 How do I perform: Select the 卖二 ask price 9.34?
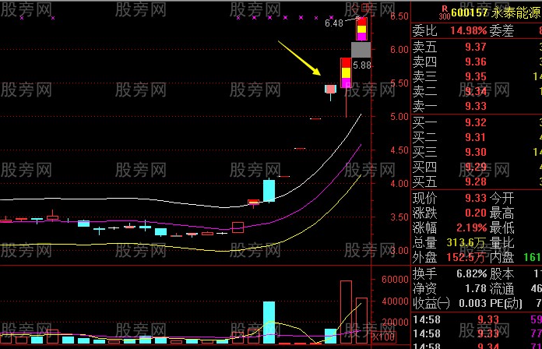click(x=476, y=91)
